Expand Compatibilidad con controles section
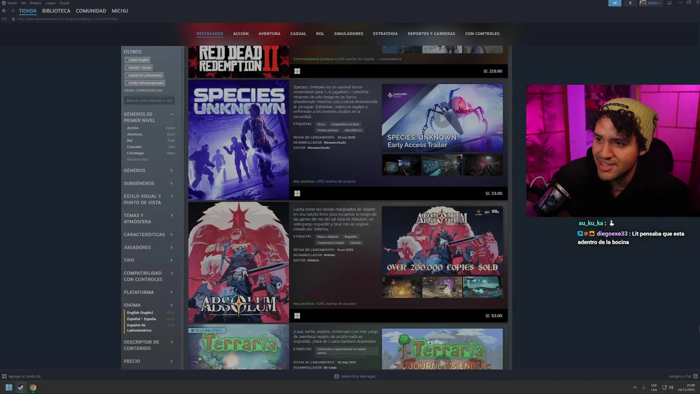The image size is (700, 394). [149, 276]
